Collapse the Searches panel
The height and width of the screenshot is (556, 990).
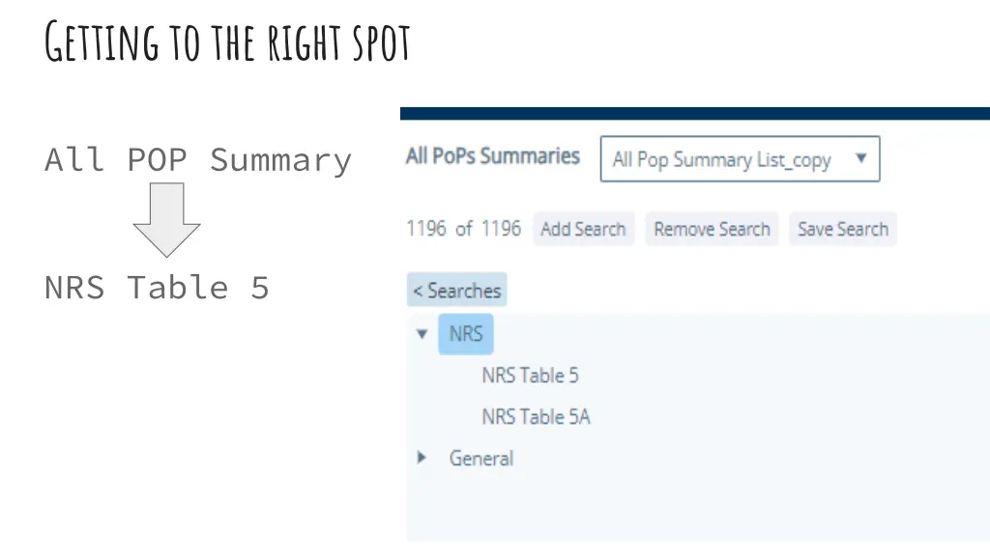click(x=456, y=290)
